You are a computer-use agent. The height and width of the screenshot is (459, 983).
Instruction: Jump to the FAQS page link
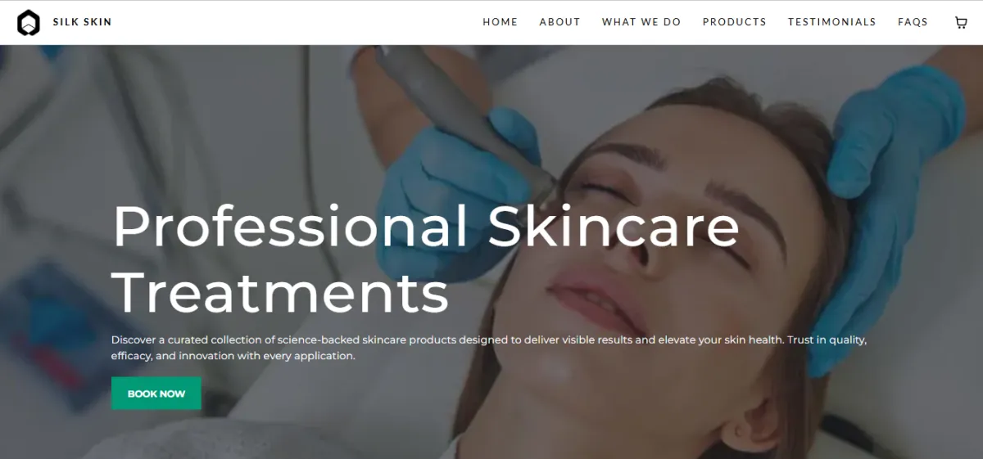913,22
